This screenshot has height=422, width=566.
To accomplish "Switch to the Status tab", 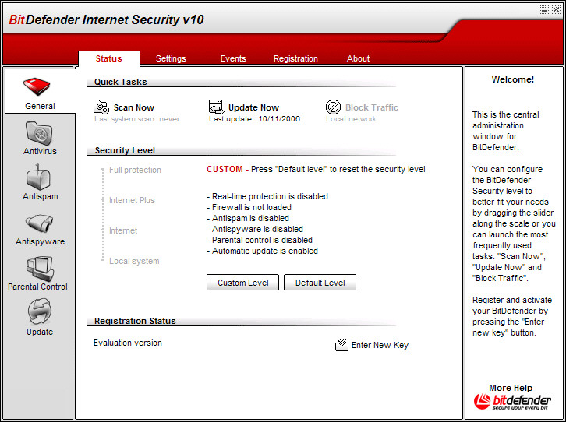I will point(108,58).
